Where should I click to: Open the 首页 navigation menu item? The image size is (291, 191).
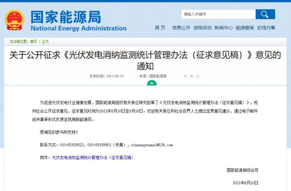click(160, 28)
